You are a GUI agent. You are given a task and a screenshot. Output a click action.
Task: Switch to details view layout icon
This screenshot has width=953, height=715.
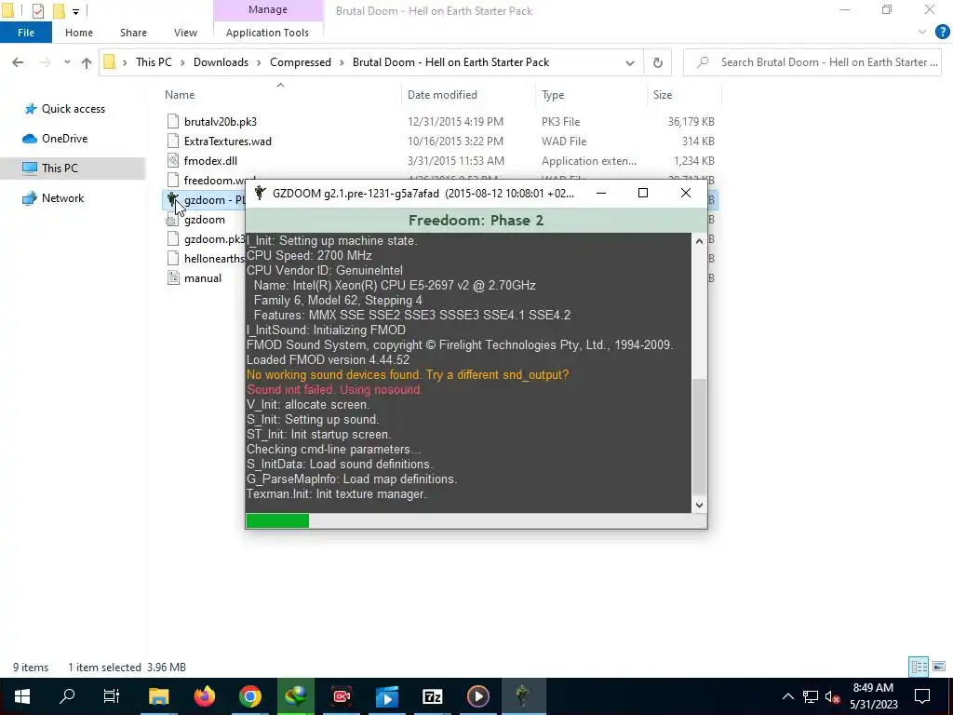tap(919, 667)
